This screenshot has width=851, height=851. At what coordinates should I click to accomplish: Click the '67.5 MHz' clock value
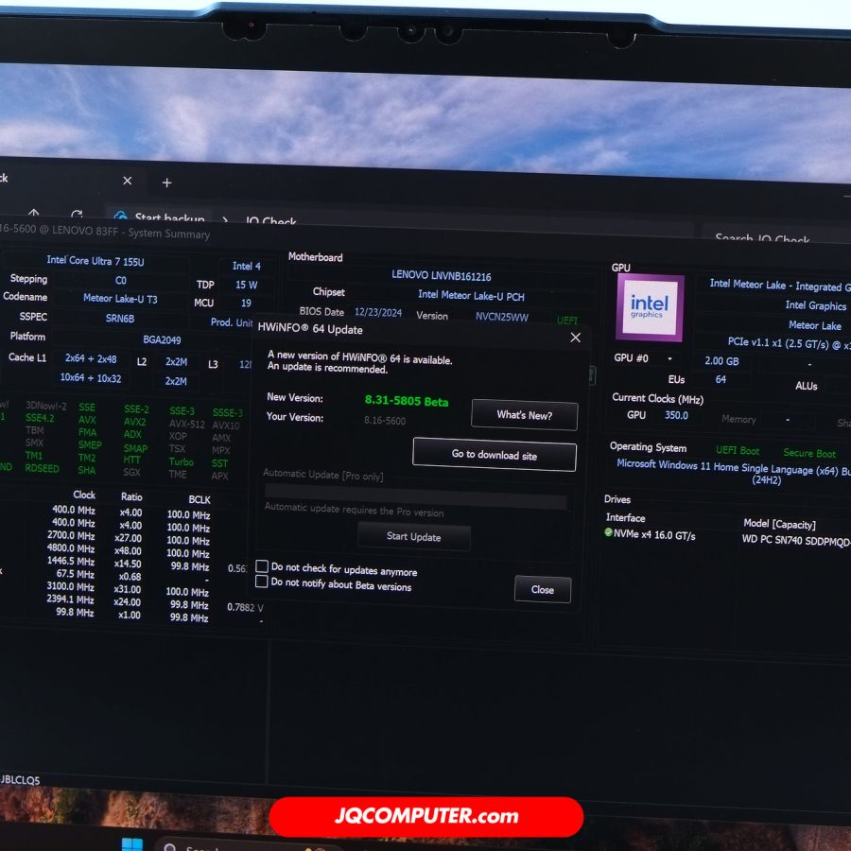coord(75,574)
